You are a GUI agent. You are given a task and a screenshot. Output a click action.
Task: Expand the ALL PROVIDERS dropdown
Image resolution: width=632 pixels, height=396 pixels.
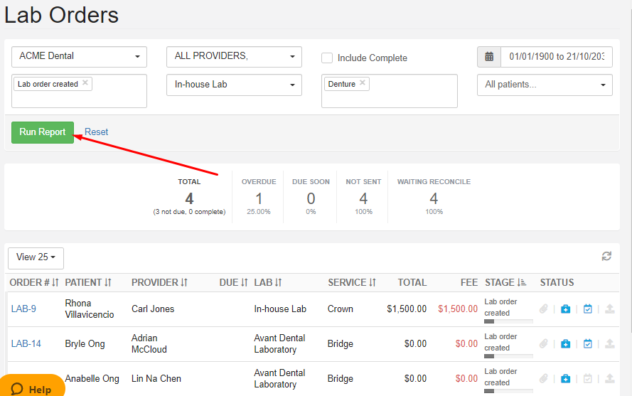233,57
